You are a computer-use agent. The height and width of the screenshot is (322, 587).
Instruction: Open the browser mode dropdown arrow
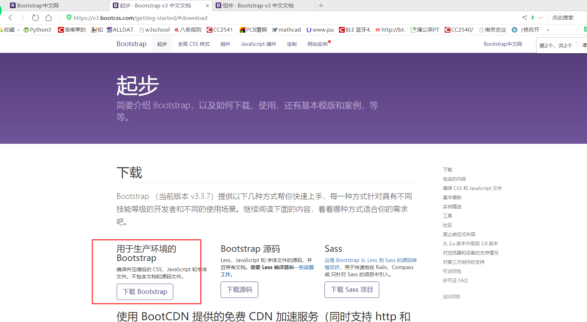point(540,17)
